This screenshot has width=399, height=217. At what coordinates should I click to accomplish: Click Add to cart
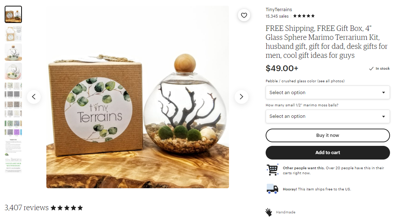click(327, 153)
